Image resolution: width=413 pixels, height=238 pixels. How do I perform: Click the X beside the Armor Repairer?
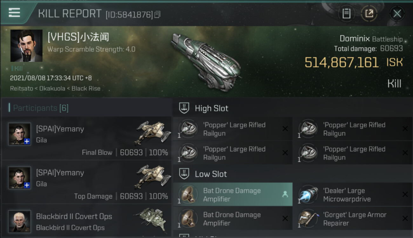click(x=405, y=219)
